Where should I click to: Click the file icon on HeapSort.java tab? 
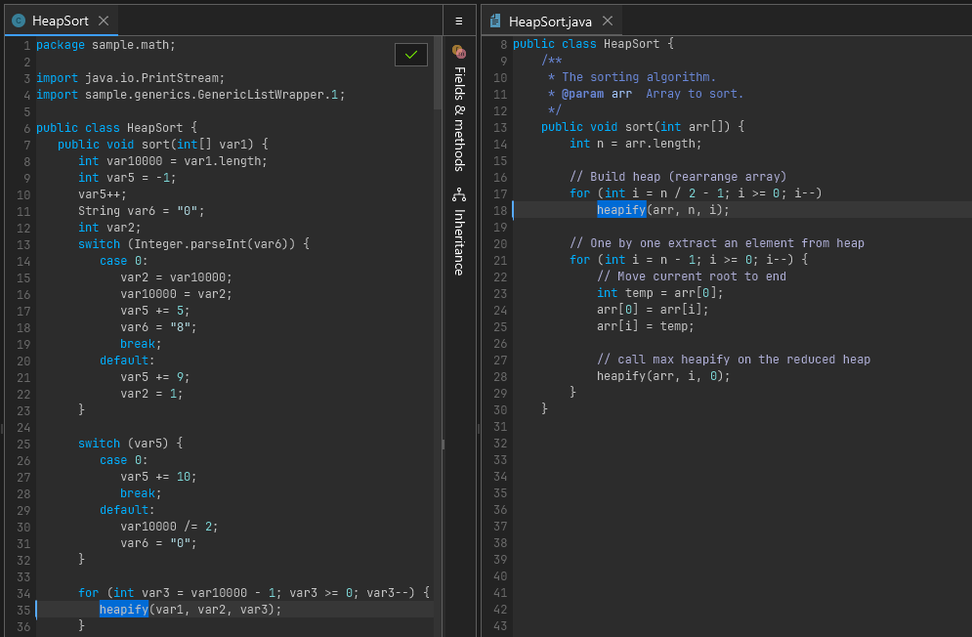(494, 21)
